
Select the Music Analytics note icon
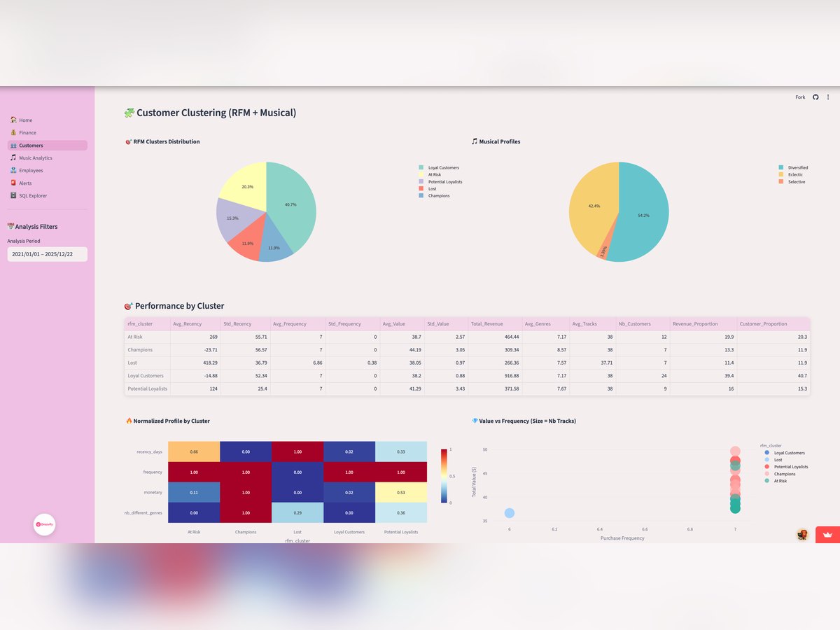click(x=14, y=157)
